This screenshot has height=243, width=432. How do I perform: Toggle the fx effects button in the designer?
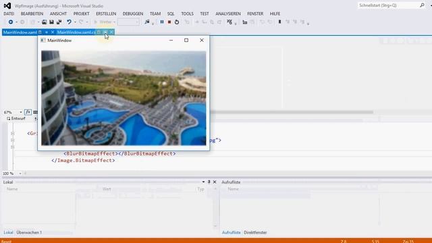tap(28, 112)
